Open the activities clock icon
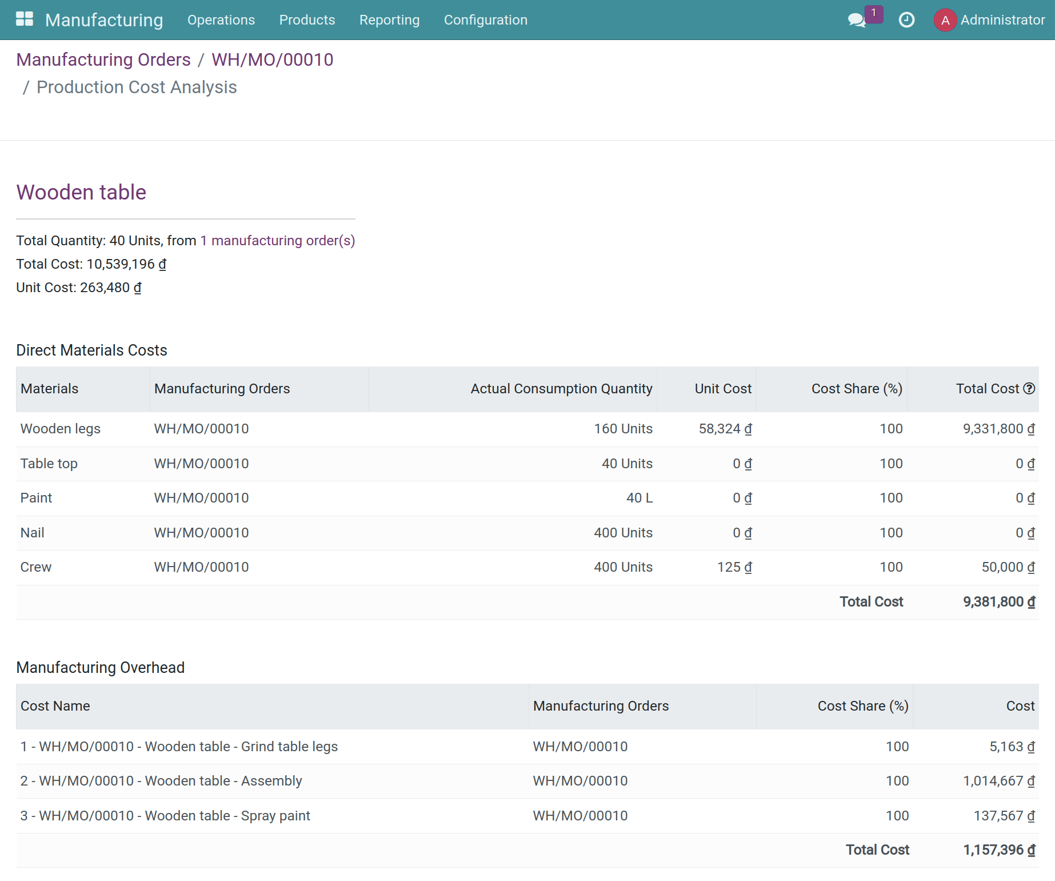Viewport: 1055px width, 881px height. click(x=906, y=20)
